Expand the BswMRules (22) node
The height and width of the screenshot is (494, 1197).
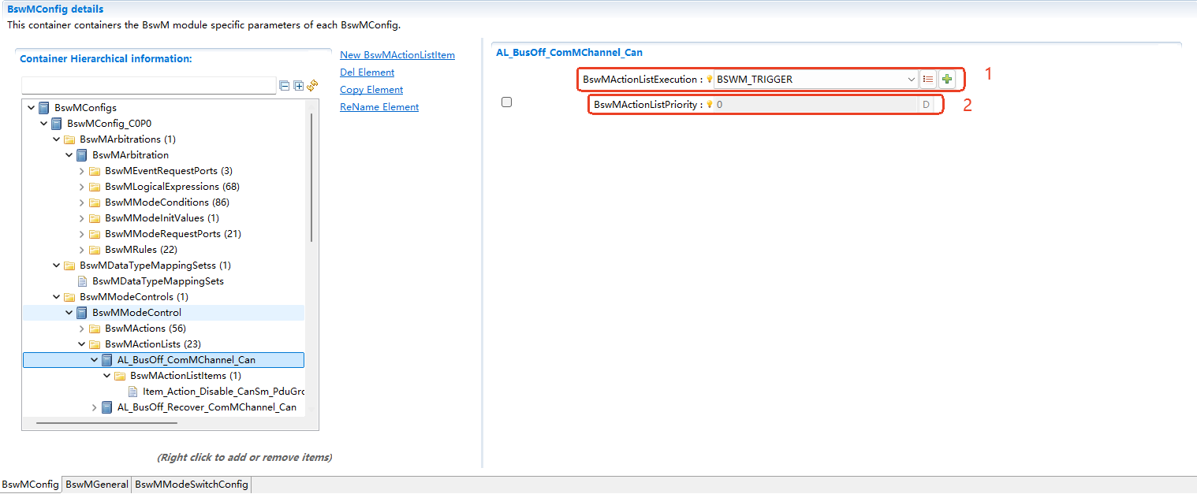(x=80, y=249)
